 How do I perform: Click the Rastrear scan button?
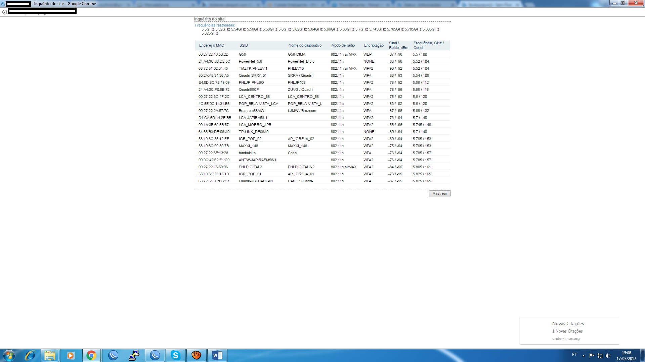(439, 193)
